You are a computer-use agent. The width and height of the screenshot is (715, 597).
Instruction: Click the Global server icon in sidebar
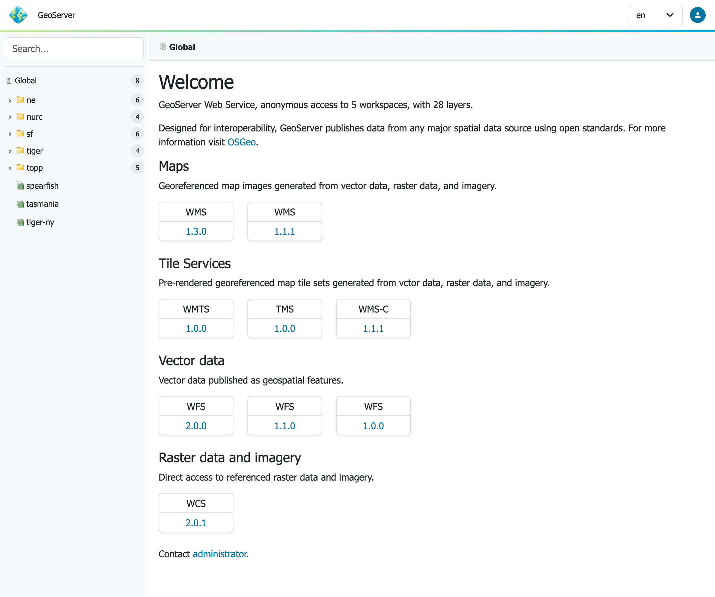[x=9, y=80]
